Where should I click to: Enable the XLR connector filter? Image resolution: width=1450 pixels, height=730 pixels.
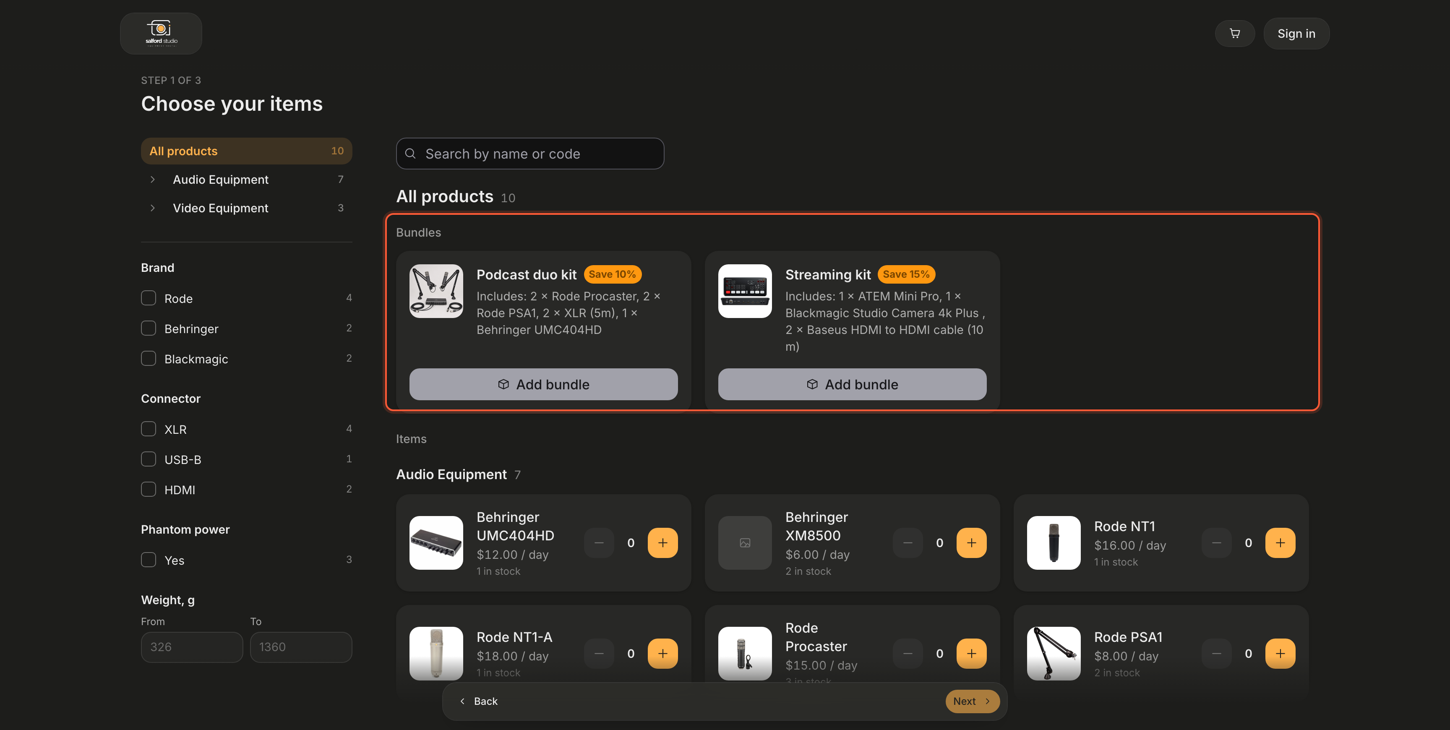pos(149,429)
